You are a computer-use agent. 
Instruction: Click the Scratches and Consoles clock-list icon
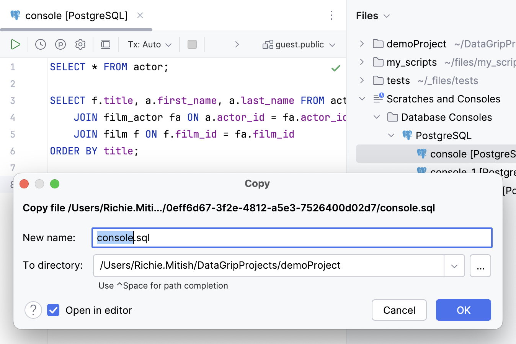[378, 98]
